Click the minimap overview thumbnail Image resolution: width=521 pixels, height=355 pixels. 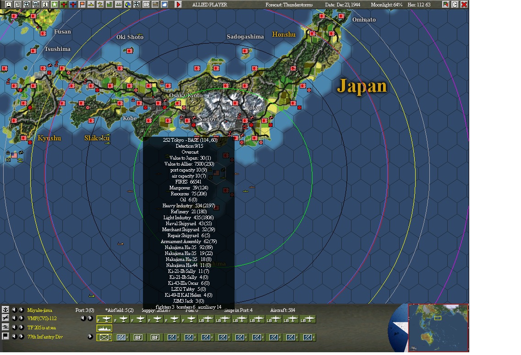coord(438,328)
